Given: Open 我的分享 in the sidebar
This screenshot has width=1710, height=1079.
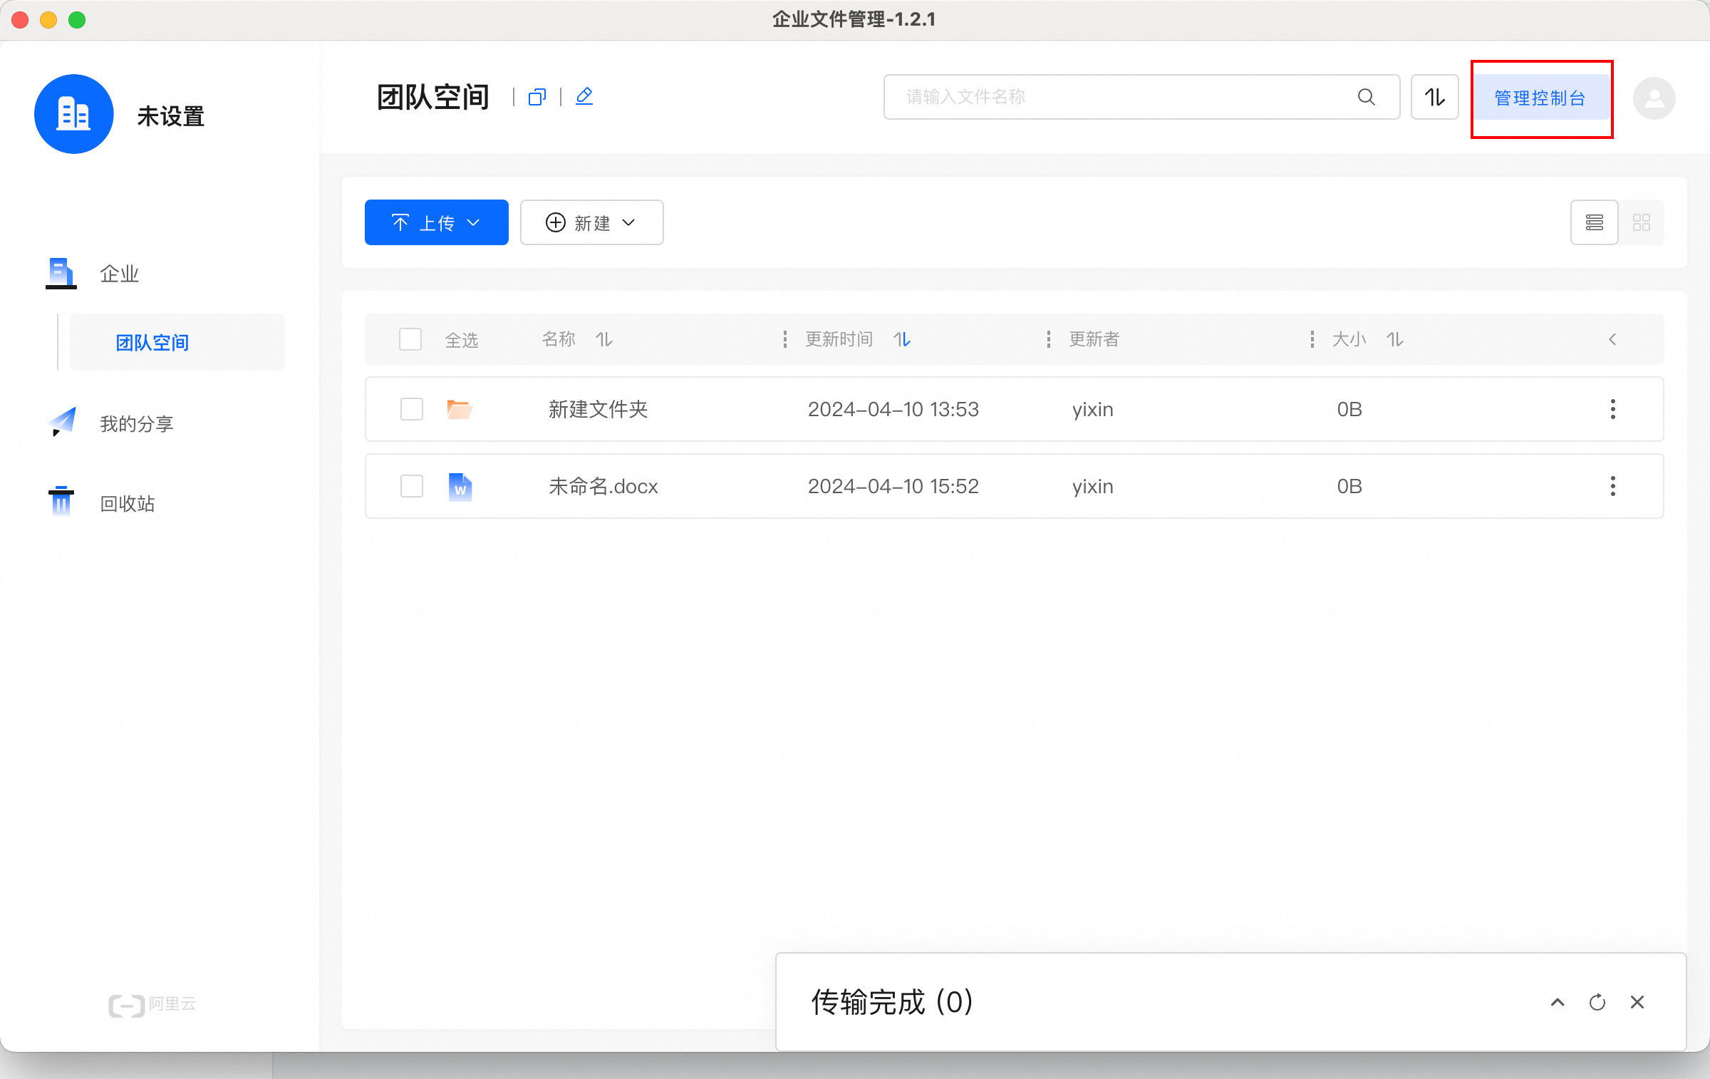Looking at the screenshot, I should [x=136, y=424].
